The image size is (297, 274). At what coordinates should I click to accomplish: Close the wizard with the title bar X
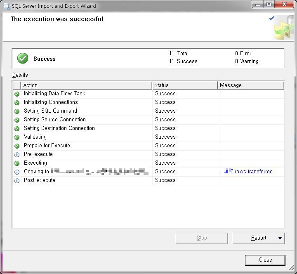pyautogui.click(x=284, y=5)
